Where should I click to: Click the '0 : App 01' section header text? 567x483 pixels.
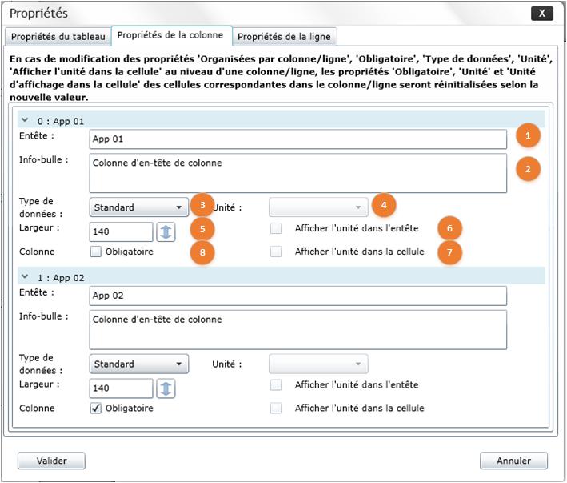[61, 121]
